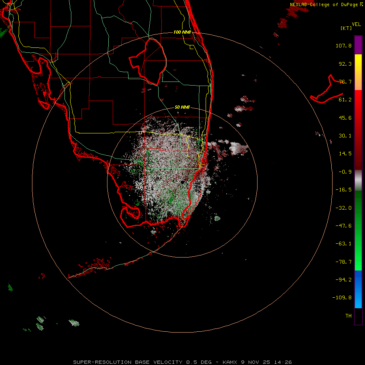Click the Bahamas island outline east of Florida
This screenshot has width=365, height=365.
(x=327, y=89)
